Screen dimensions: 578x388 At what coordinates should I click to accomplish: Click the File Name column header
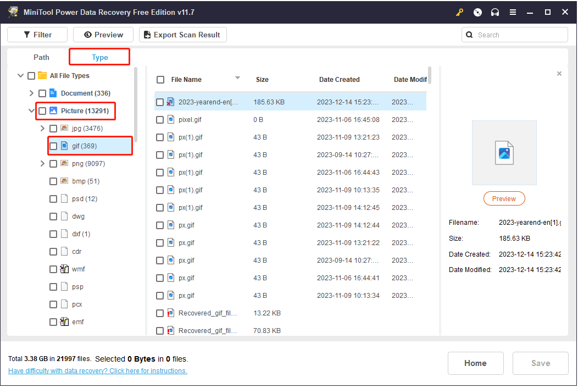(186, 79)
